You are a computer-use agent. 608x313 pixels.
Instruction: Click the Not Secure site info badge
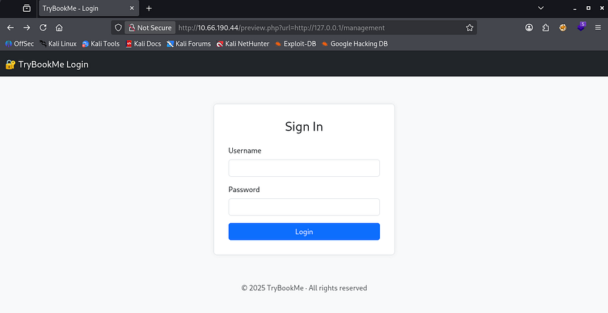point(149,28)
